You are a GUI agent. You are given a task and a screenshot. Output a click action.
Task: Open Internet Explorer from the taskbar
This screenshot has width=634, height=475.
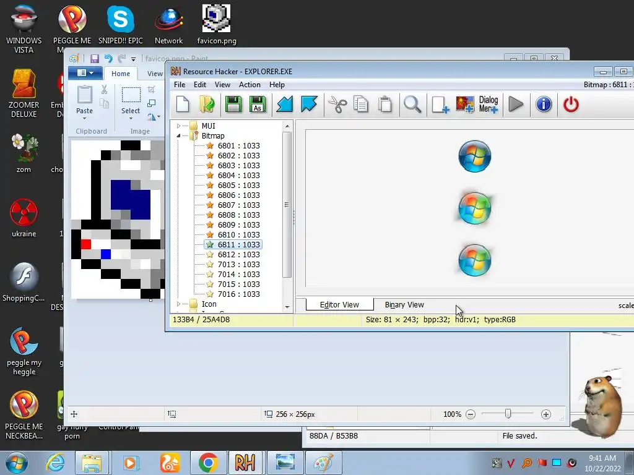[55, 463]
